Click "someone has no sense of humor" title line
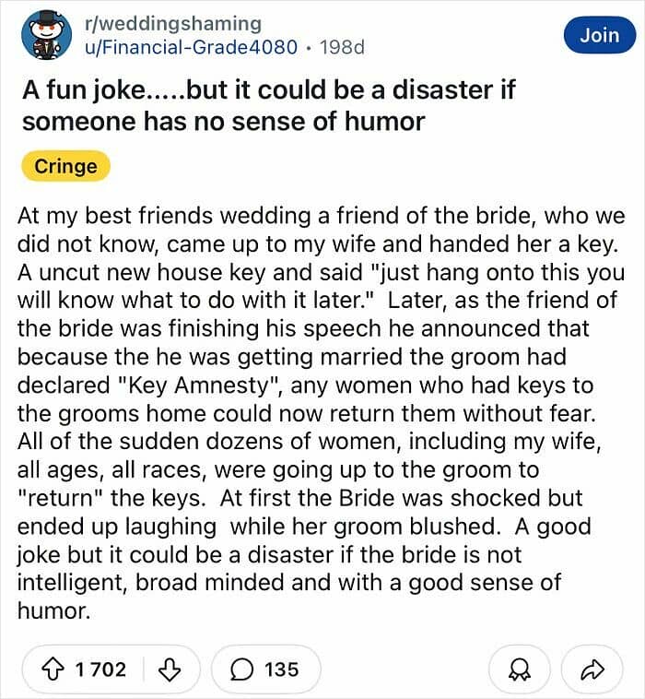This screenshot has width=645, height=699. tap(224, 121)
